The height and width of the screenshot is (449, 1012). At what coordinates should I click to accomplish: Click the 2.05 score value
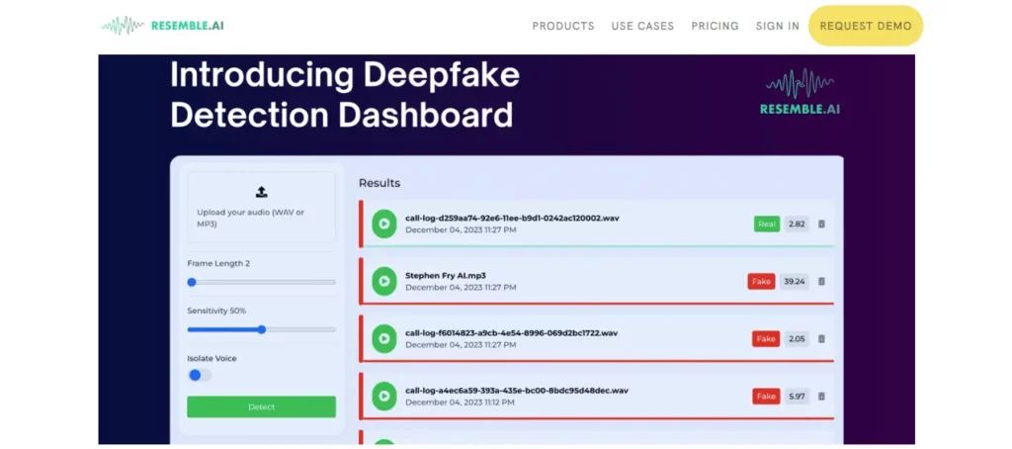tap(798, 338)
